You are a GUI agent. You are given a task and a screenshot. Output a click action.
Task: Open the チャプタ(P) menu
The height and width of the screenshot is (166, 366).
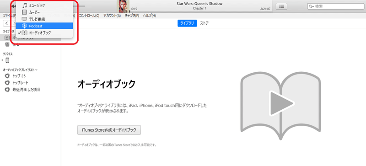point(132,16)
